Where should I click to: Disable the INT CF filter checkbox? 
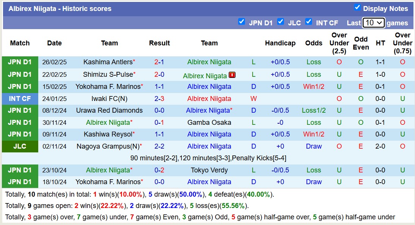coord(309,22)
